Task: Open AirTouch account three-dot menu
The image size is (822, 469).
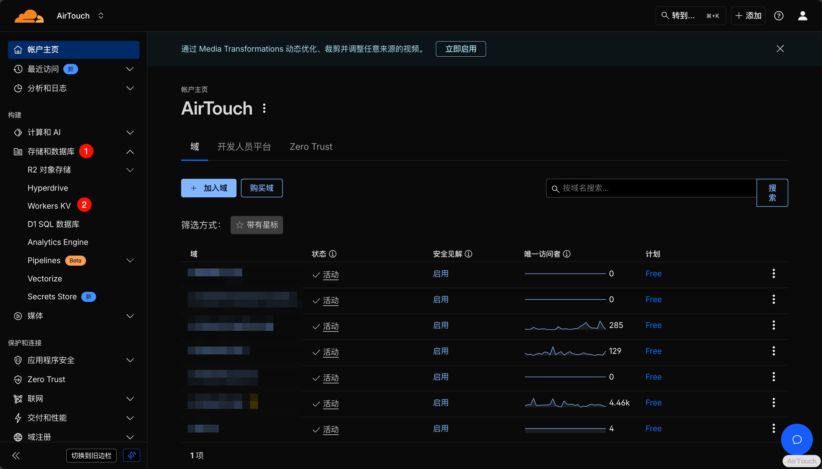Action: (264, 108)
